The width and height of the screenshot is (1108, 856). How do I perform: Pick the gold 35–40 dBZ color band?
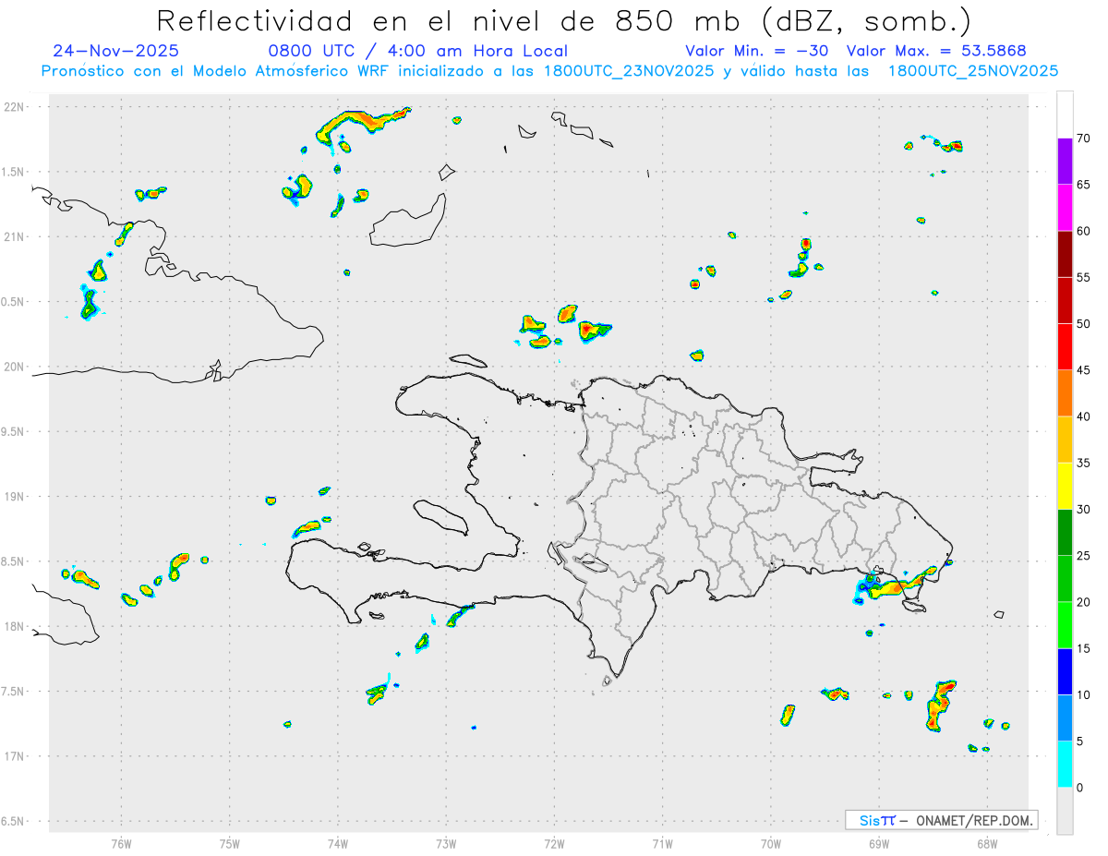1065,440
